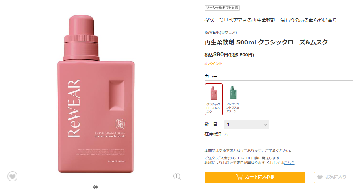Click heart favorite icon below product image
The width and height of the screenshot is (353, 194).
coord(12,176)
